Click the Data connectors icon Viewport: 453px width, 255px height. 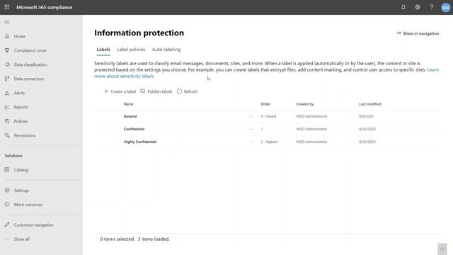[7, 79]
